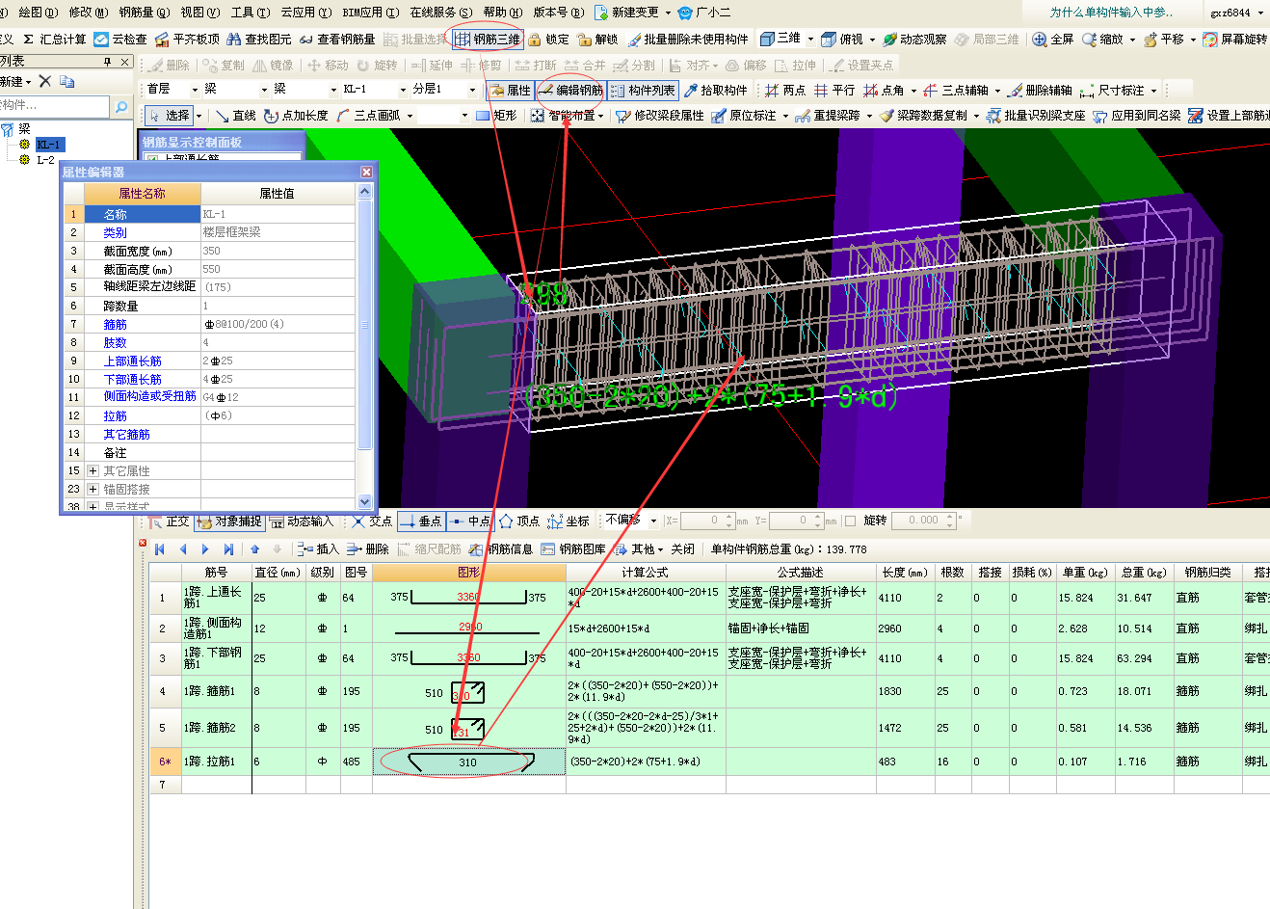Select 点加长度 drawing tool
Viewport: 1270px width, 909px height.
(x=296, y=115)
